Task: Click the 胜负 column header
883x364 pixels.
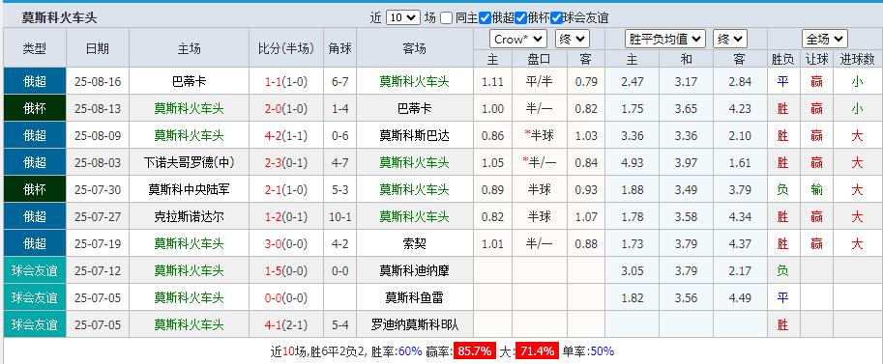Action: pos(782,59)
